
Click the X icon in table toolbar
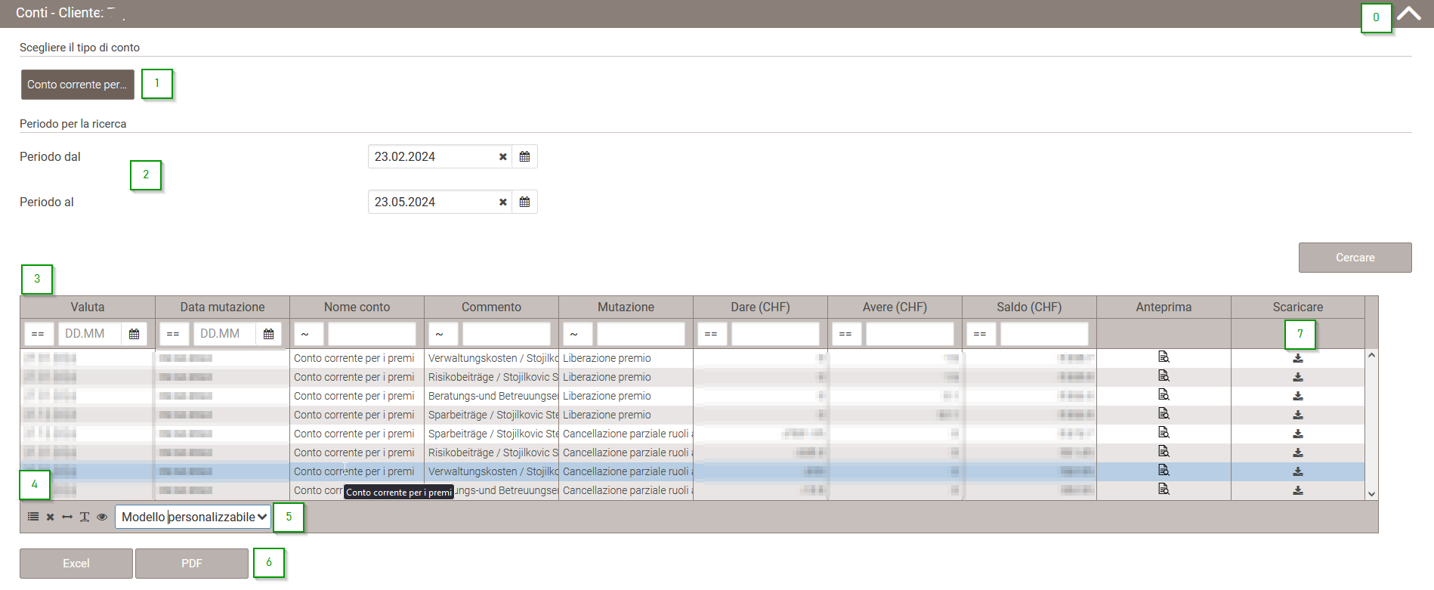click(x=50, y=517)
